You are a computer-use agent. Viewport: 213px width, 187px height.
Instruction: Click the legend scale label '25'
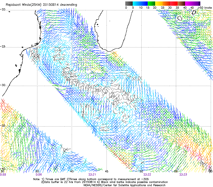[x=163, y=8]
